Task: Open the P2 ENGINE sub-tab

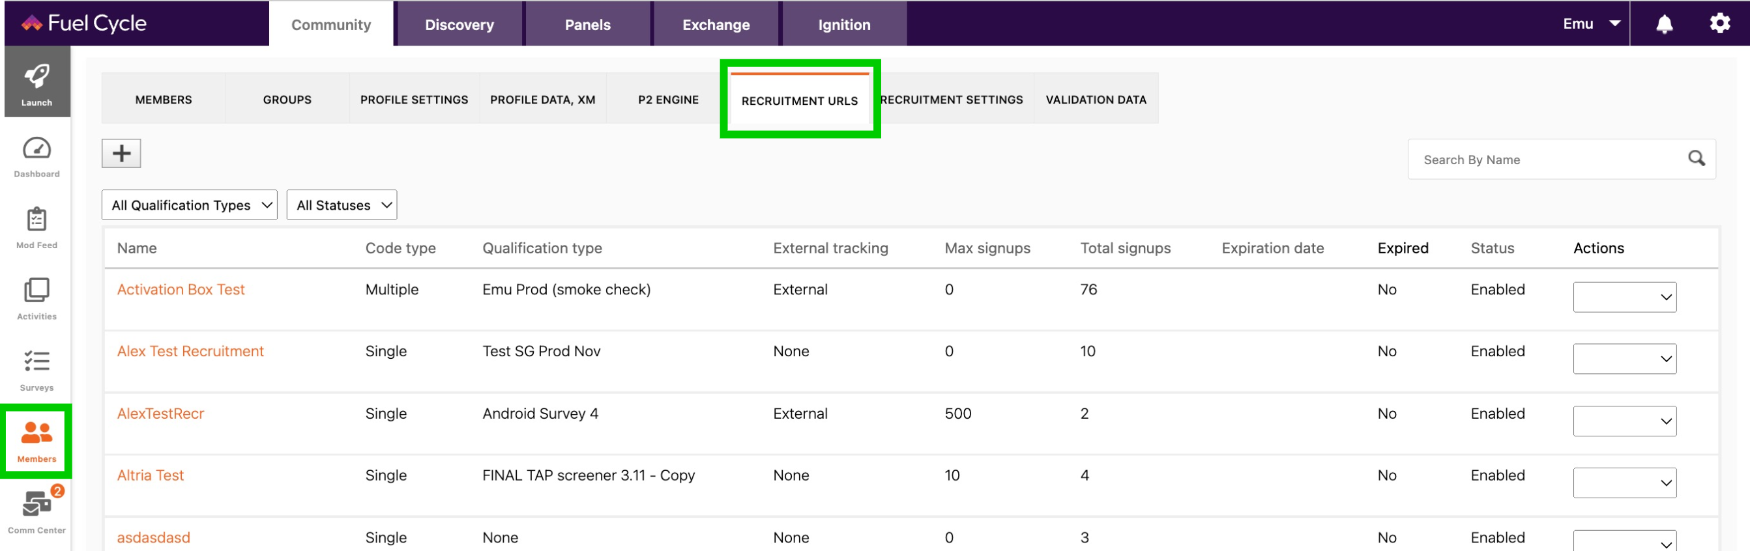Action: (669, 99)
